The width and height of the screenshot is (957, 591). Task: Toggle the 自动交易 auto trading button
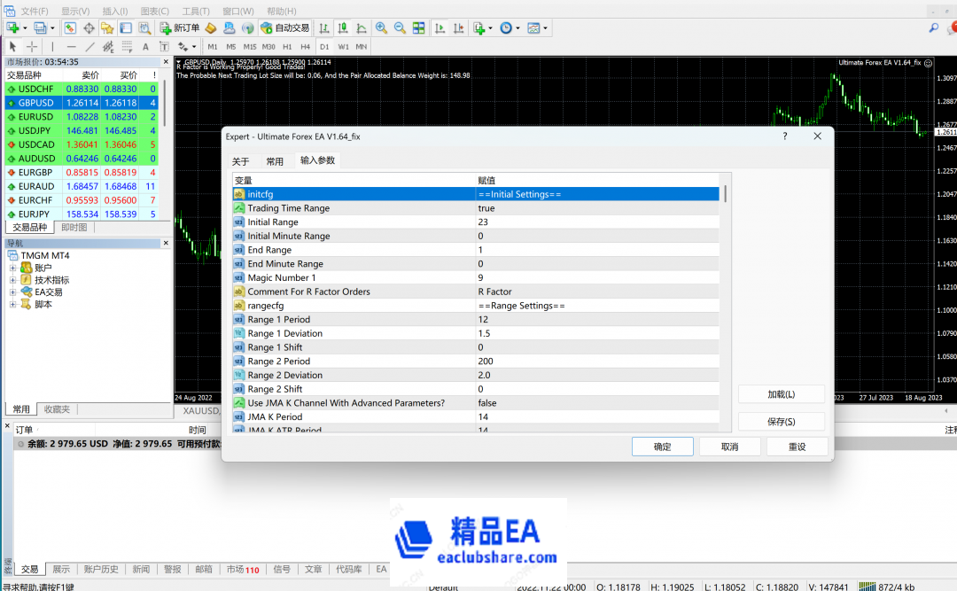(284, 28)
